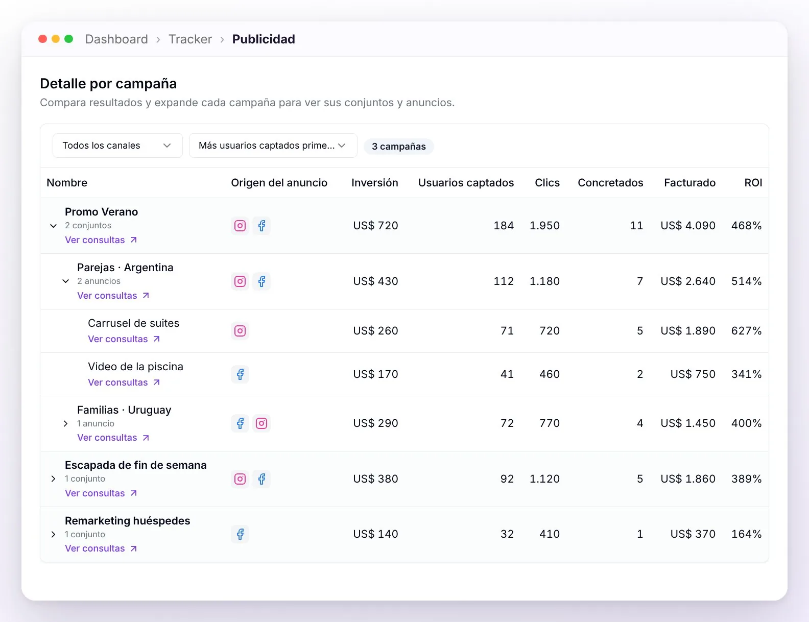
Task: Click the Nombre column header
Action: 67,183
